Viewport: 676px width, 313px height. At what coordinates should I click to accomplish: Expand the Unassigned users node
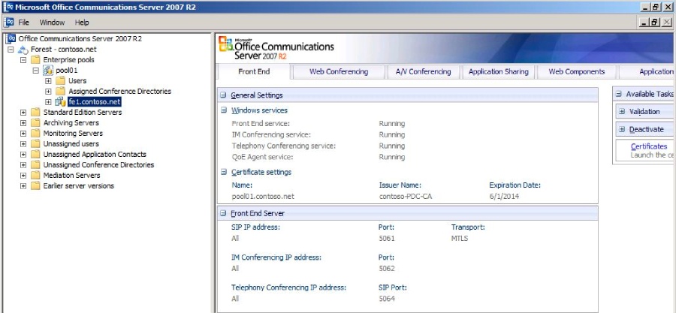[23, 144]
